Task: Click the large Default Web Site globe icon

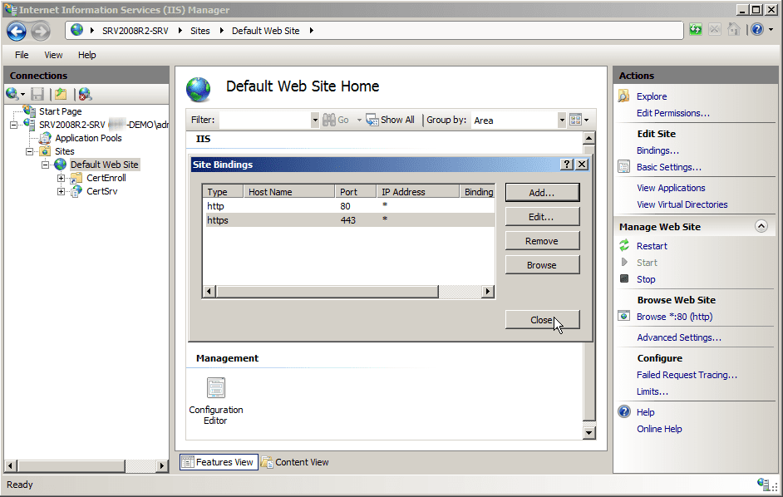Action: pyautogui.click(x=199, y=90)
